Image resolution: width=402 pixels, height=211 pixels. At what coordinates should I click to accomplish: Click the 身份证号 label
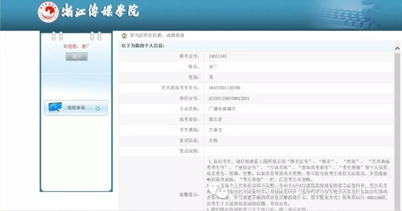click(x=189, y=99)
